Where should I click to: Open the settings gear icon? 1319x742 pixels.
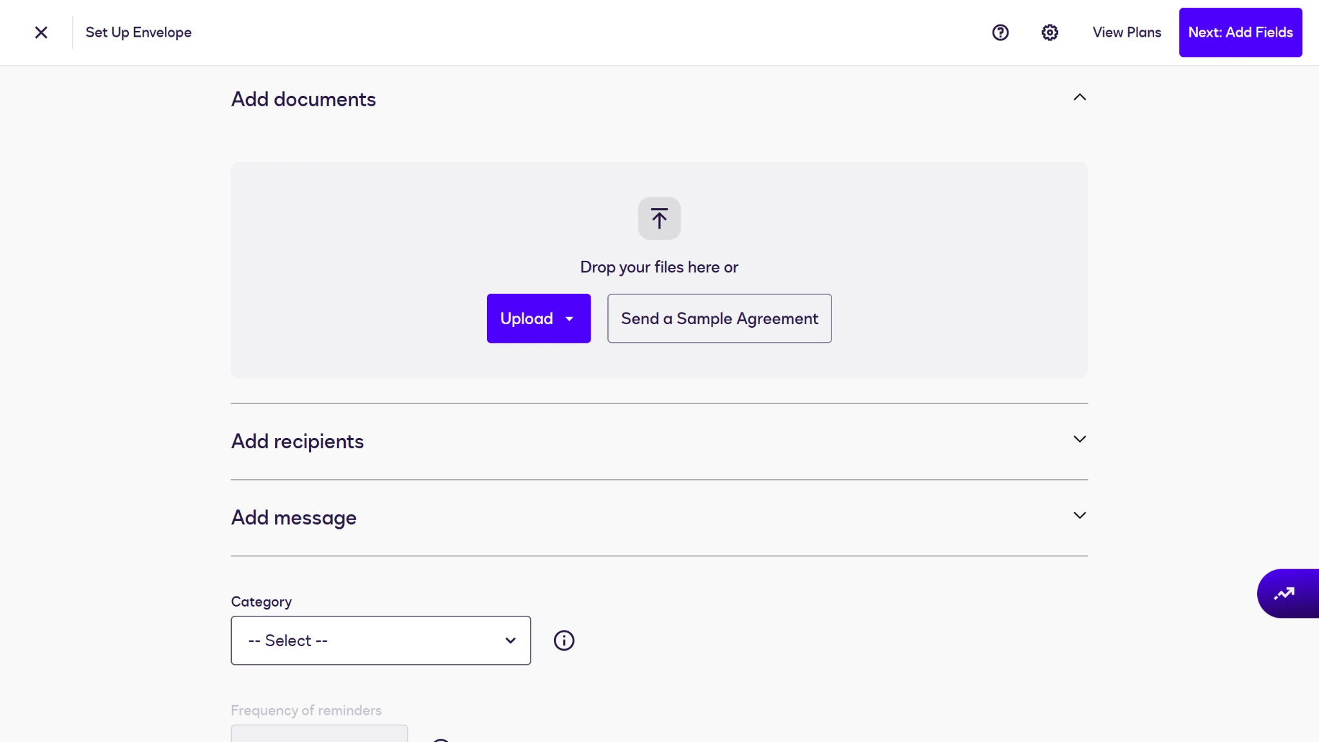(1050, 32)
